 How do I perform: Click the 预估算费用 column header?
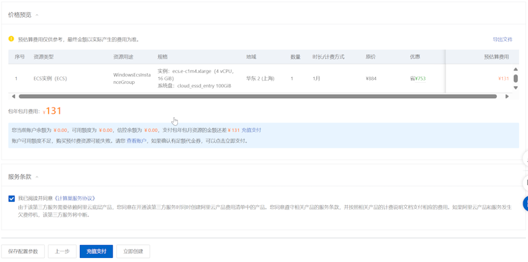click(x=496, y=57)
